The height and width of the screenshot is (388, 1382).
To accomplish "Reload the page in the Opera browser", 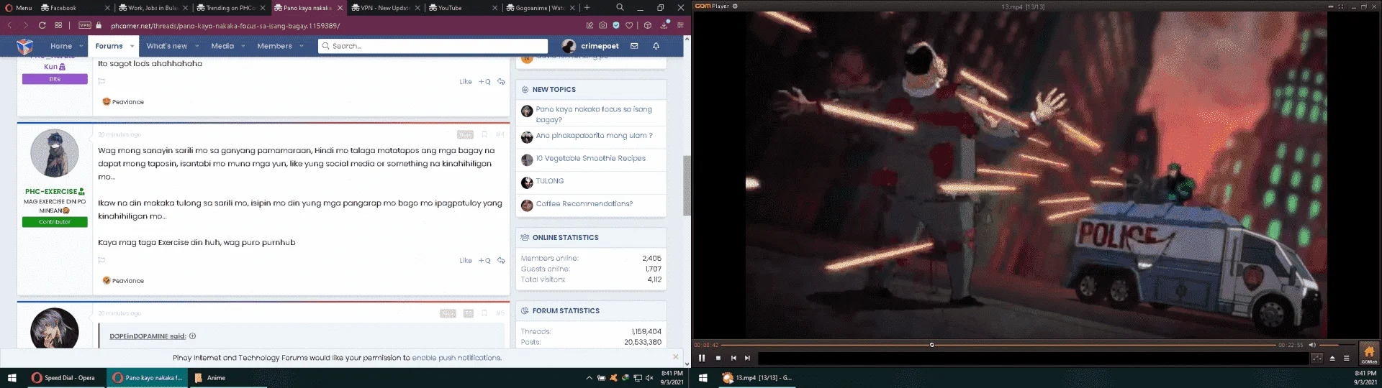I will pos(42,25).
